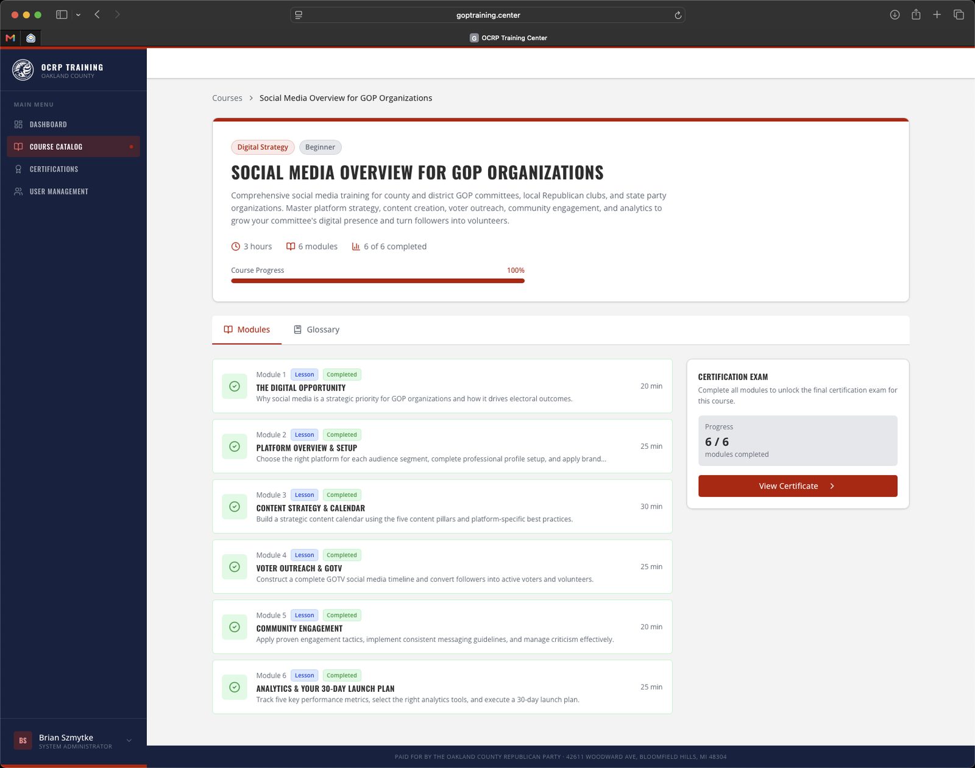The width and height of the screenshot is (975, 768).
Task: Click the Beginner level badge
Action: tap(320, 147)
